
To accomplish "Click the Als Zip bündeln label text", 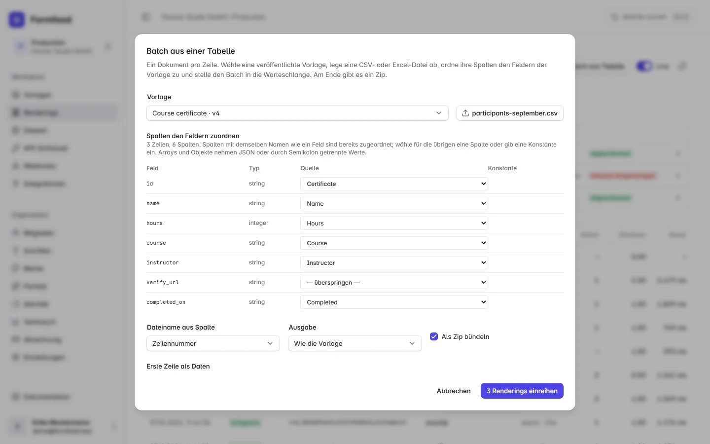I will [465, 336].
